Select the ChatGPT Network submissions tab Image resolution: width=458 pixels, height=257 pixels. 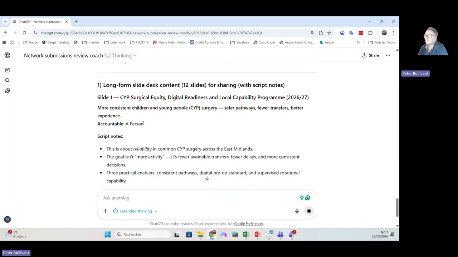pyautogui.click(x=40, y=22)
